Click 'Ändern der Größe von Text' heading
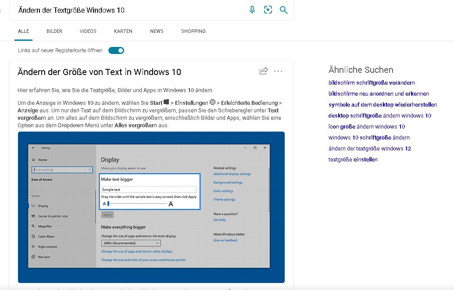Screen dimensions: 454x290 (x=99, y=72)
